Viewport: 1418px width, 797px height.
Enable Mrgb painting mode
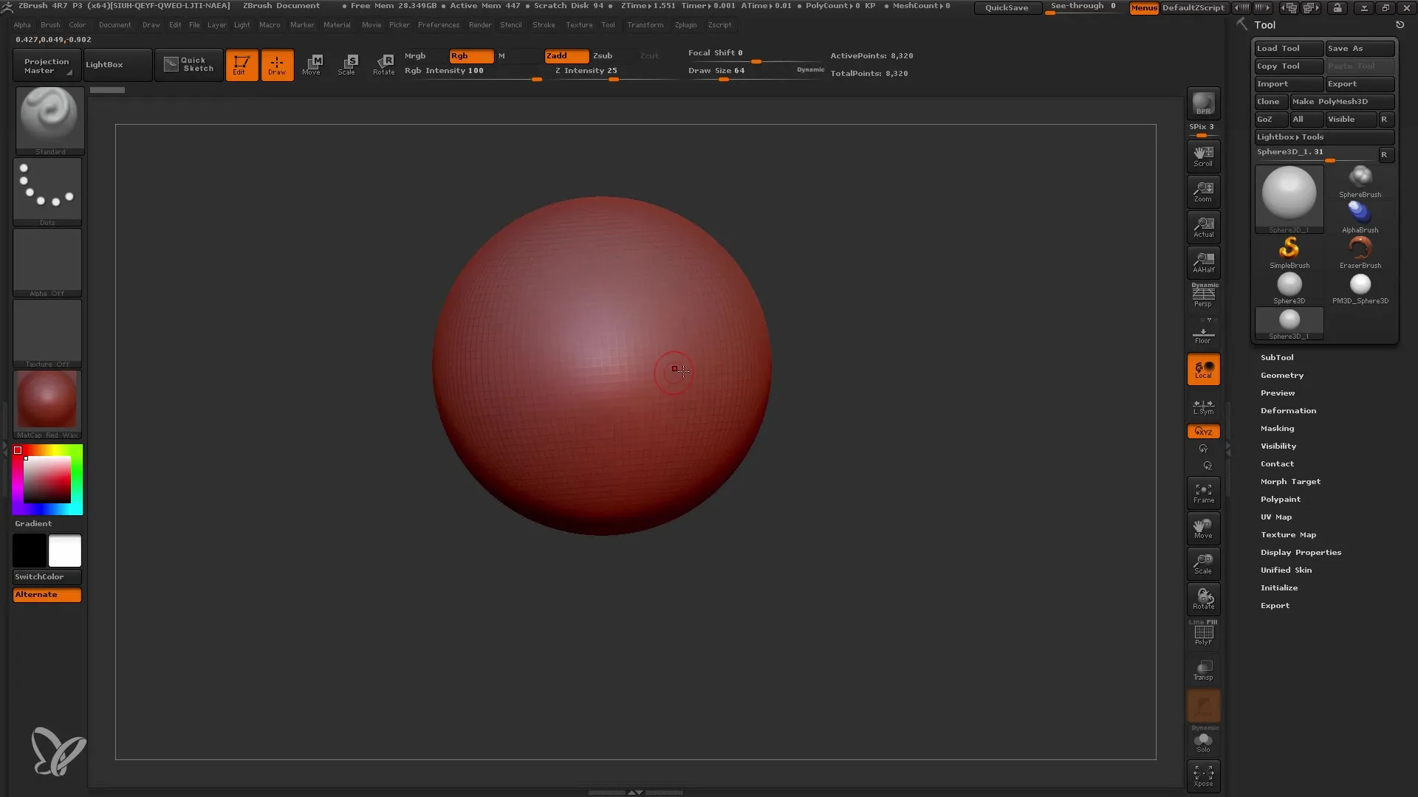coord(425,56)
